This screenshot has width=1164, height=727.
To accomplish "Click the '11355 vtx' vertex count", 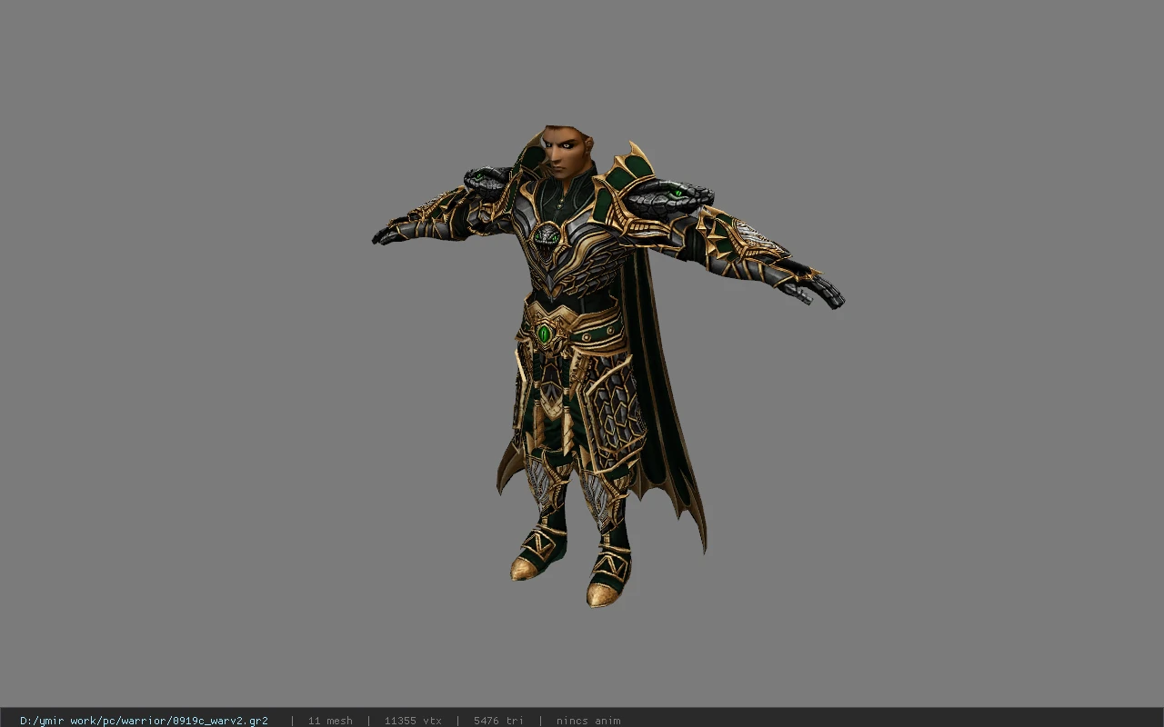I will pos(413,721).
